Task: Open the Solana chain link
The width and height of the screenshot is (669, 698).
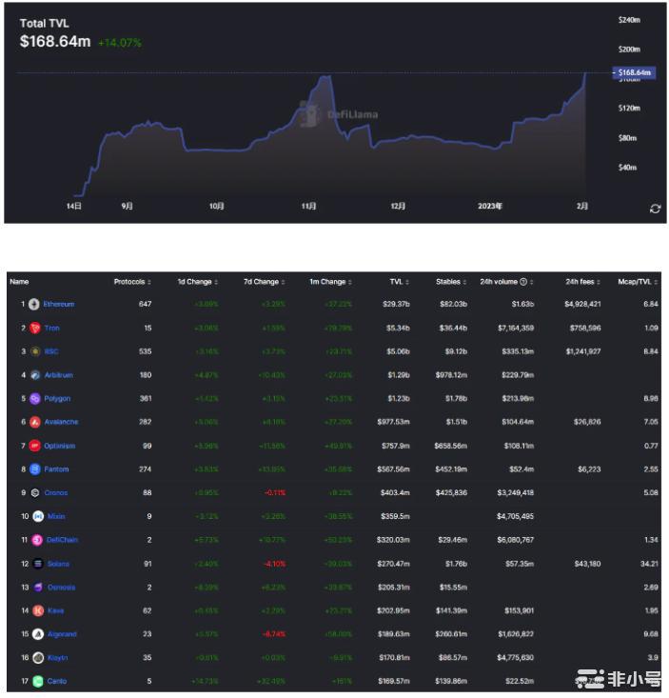Action: [x=57, y=564]
